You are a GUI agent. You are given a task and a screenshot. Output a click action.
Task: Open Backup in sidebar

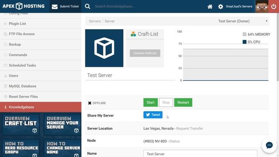(x=41, y=44)
